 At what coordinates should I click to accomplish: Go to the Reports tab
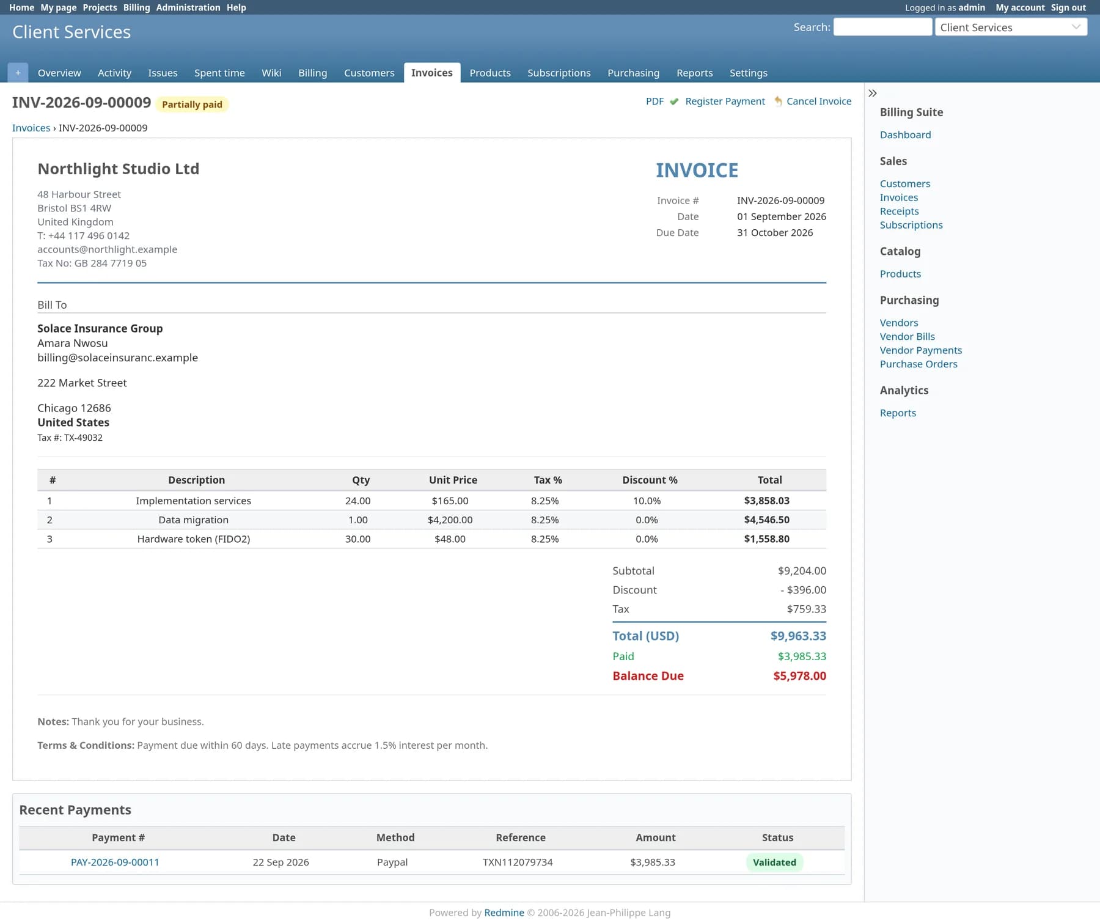[x=694, y=73]
